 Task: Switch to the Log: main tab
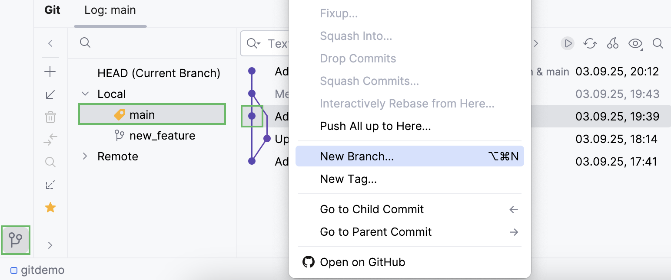[110, 10]
